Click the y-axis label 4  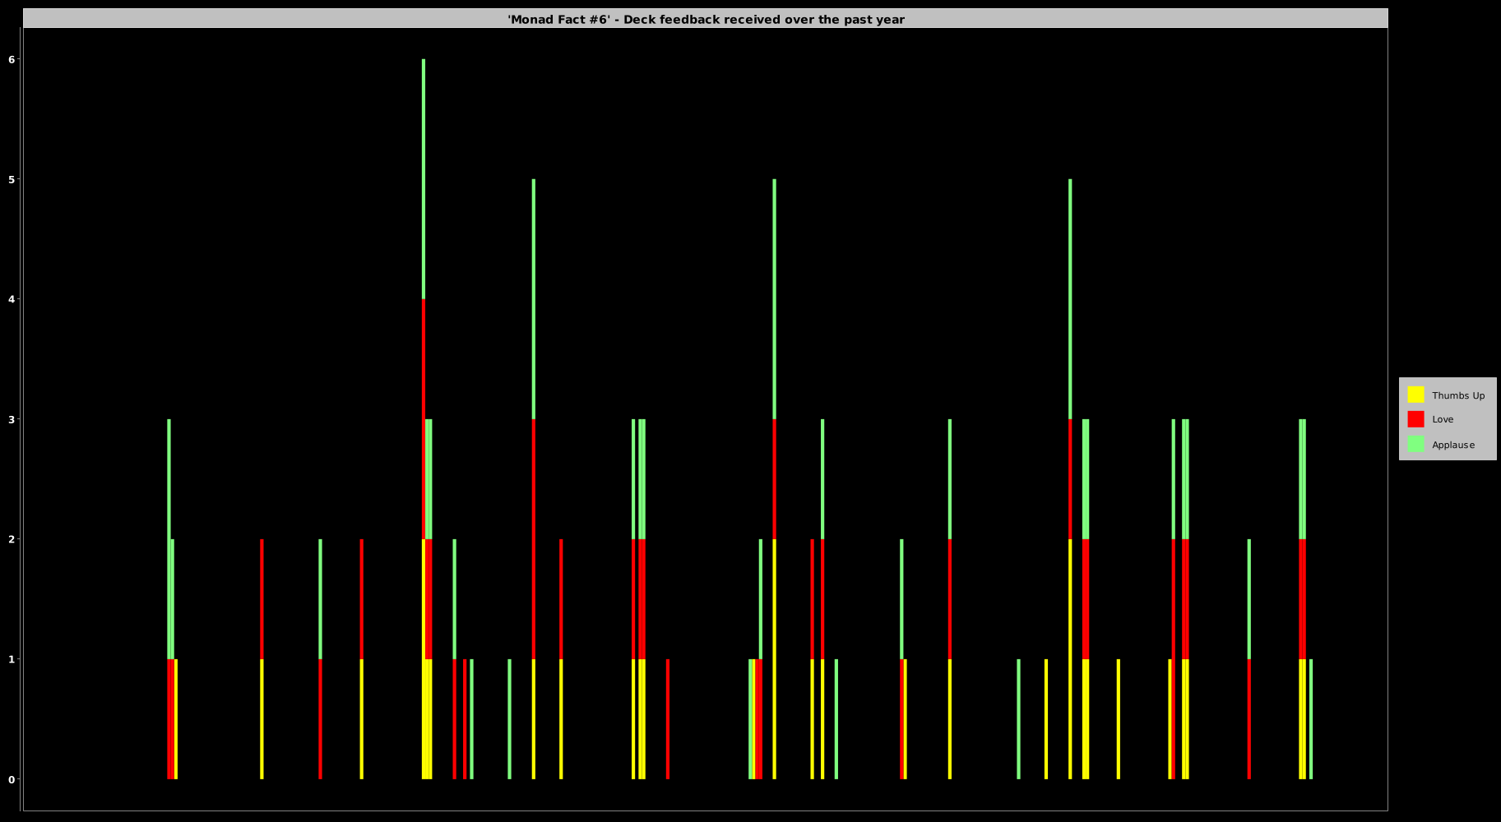click(x=12, y=299)
